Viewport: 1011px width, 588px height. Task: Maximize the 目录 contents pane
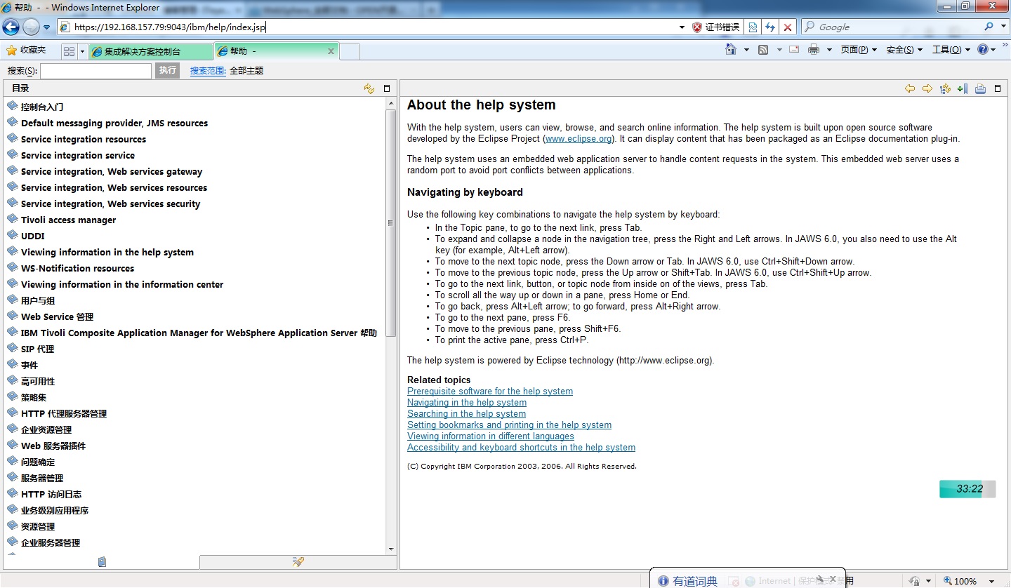click(387, 88)
